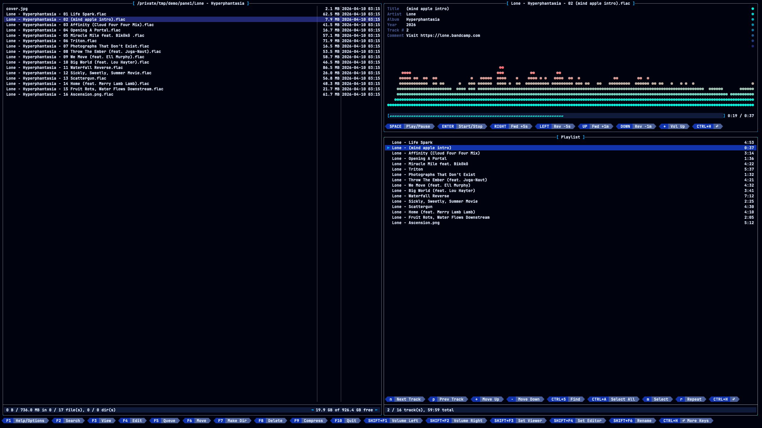762x428 pixels.
Task: Click the playback progress bar
Action: point(556,116)
